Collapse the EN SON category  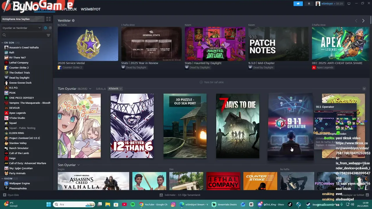tap(3, 43)
